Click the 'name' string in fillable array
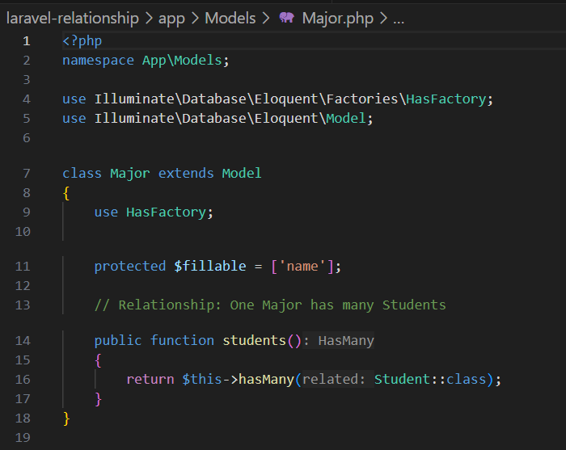Viewport: 566px width, 450px height. click(x=302, y=266)
